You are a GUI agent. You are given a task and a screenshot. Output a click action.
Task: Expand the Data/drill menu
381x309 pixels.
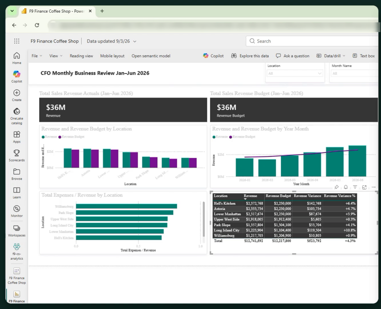pyautogui.click(x=331, y=56)
